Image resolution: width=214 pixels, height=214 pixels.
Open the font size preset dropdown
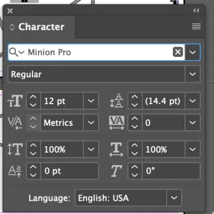pyautogui.click(x=91, y=101)
